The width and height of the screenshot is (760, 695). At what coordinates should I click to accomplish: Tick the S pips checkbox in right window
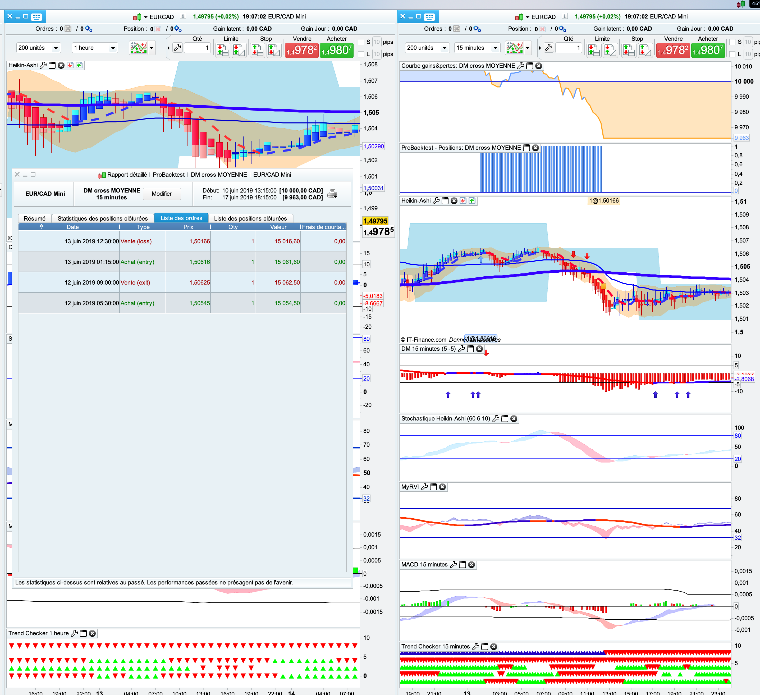point(732,42)
